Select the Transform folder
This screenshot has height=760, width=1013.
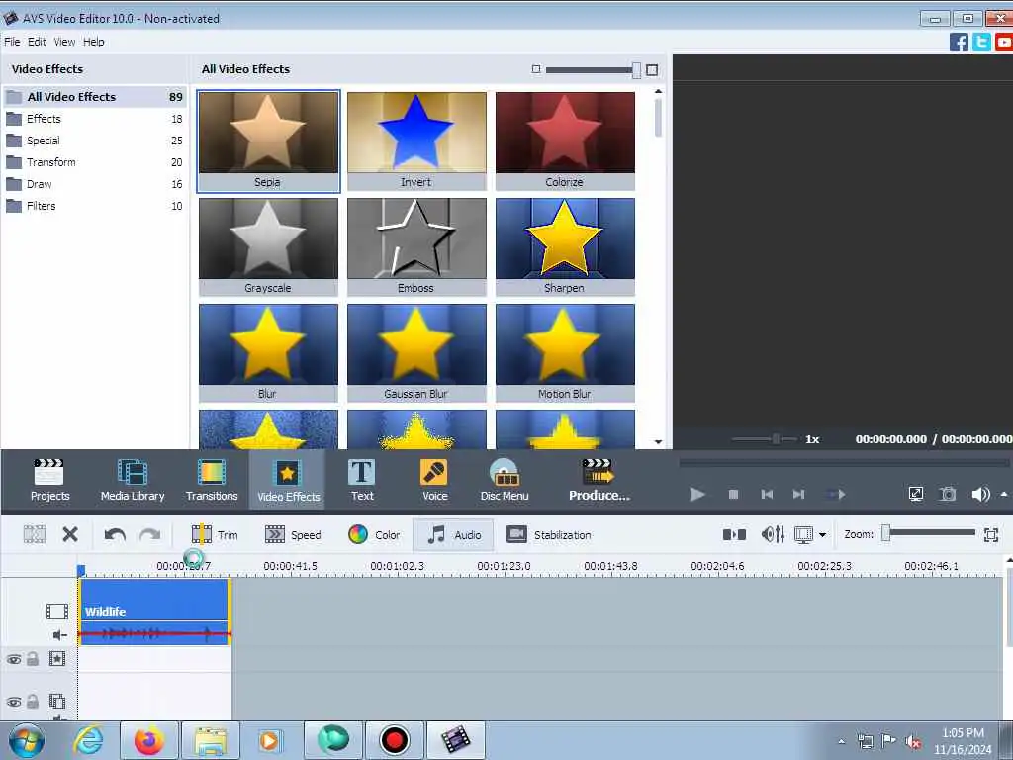pyautogui.click(x=94, y=162)
